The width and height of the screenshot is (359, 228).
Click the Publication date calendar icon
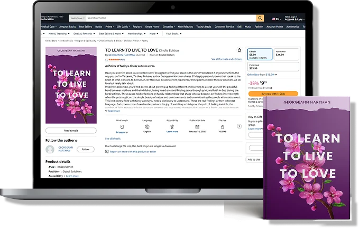[x=197, y=127]
